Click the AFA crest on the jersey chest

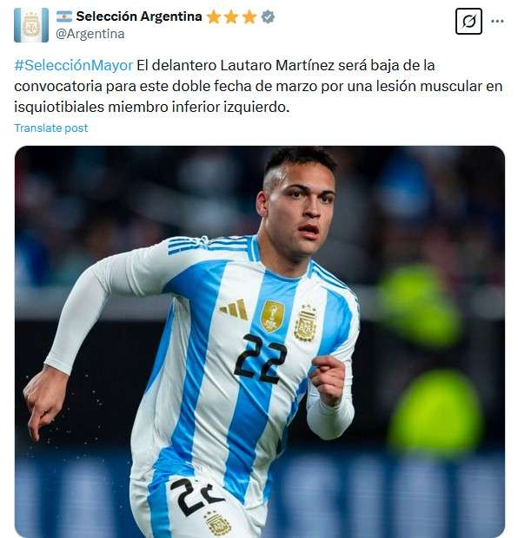[x=305, y=323]
